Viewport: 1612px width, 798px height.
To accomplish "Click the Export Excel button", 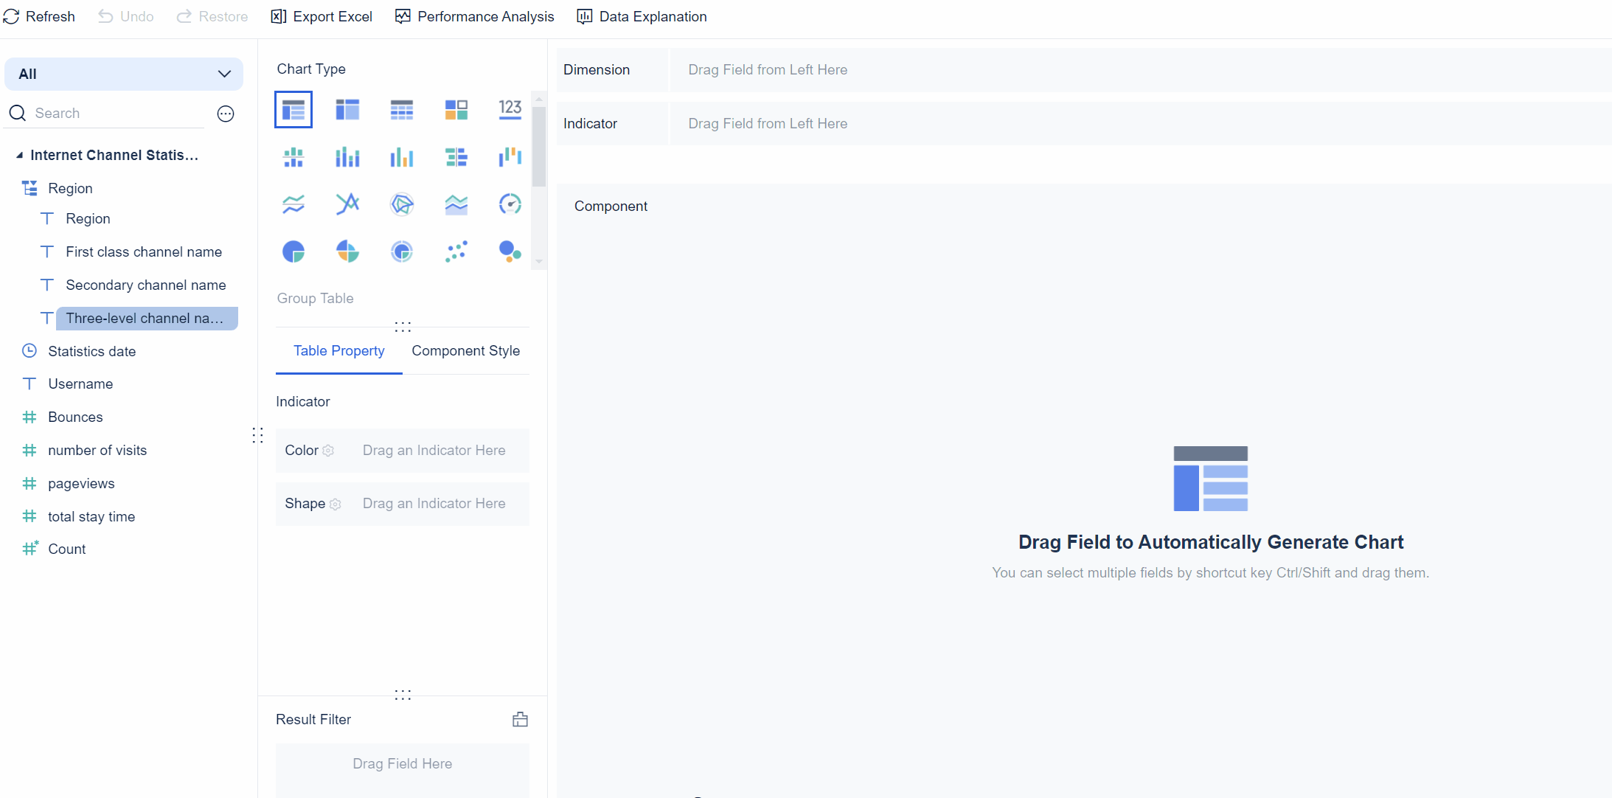I will [322, 16].
